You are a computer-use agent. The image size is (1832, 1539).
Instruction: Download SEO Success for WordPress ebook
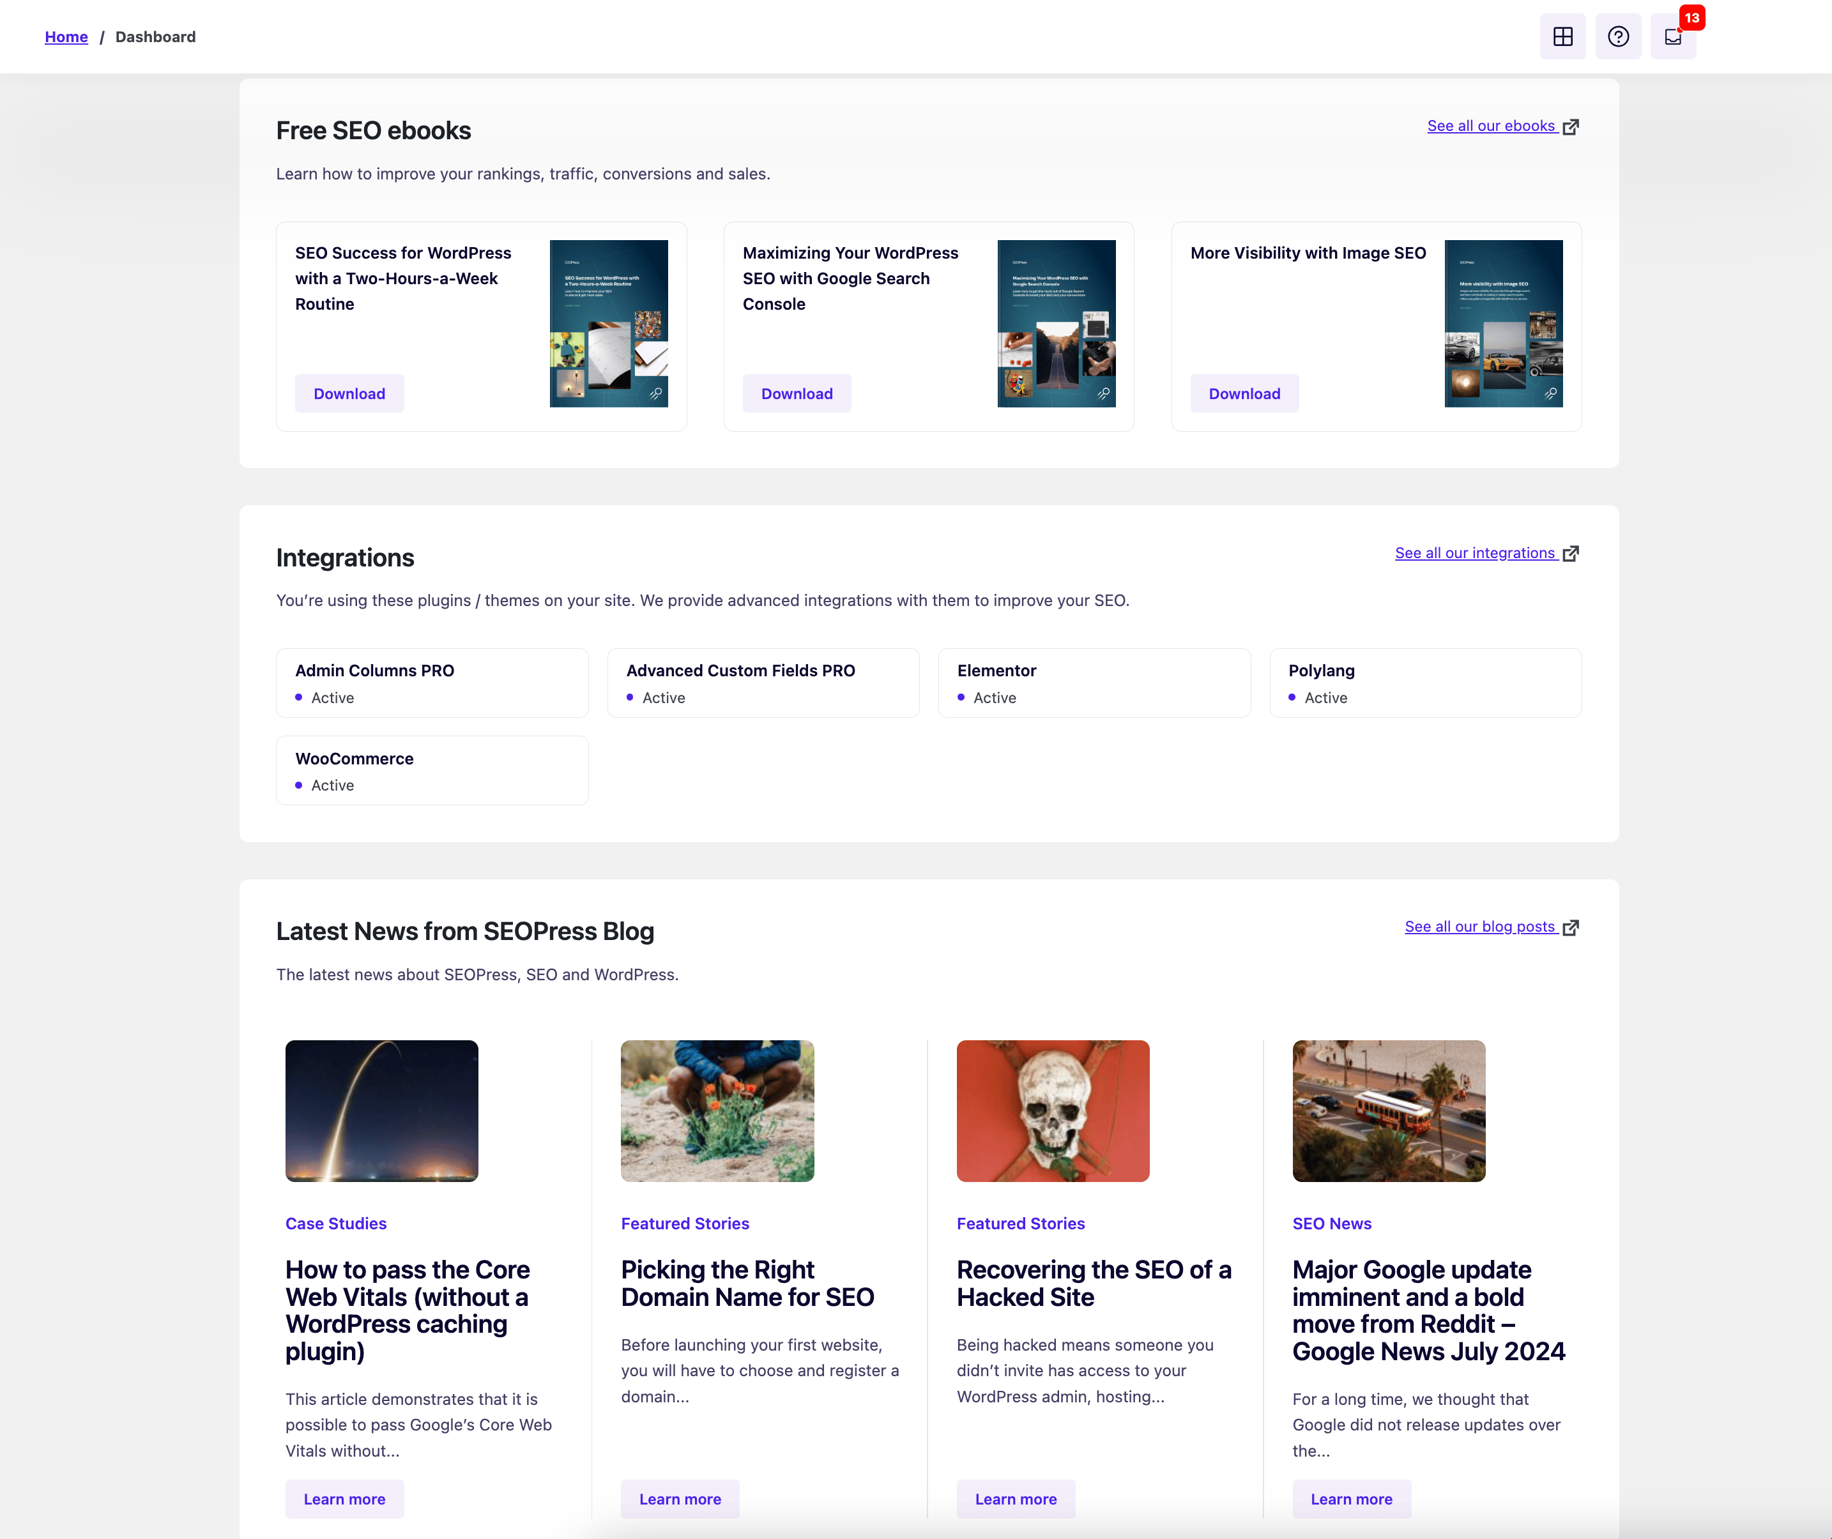[349, 393]
